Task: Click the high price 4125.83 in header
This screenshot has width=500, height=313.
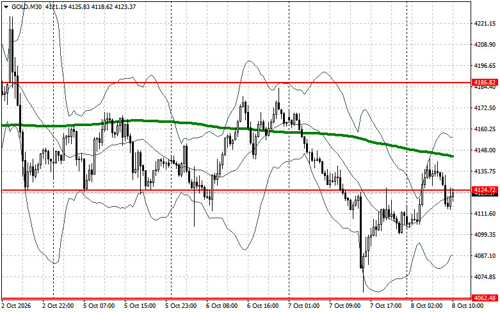Action: 79,6
